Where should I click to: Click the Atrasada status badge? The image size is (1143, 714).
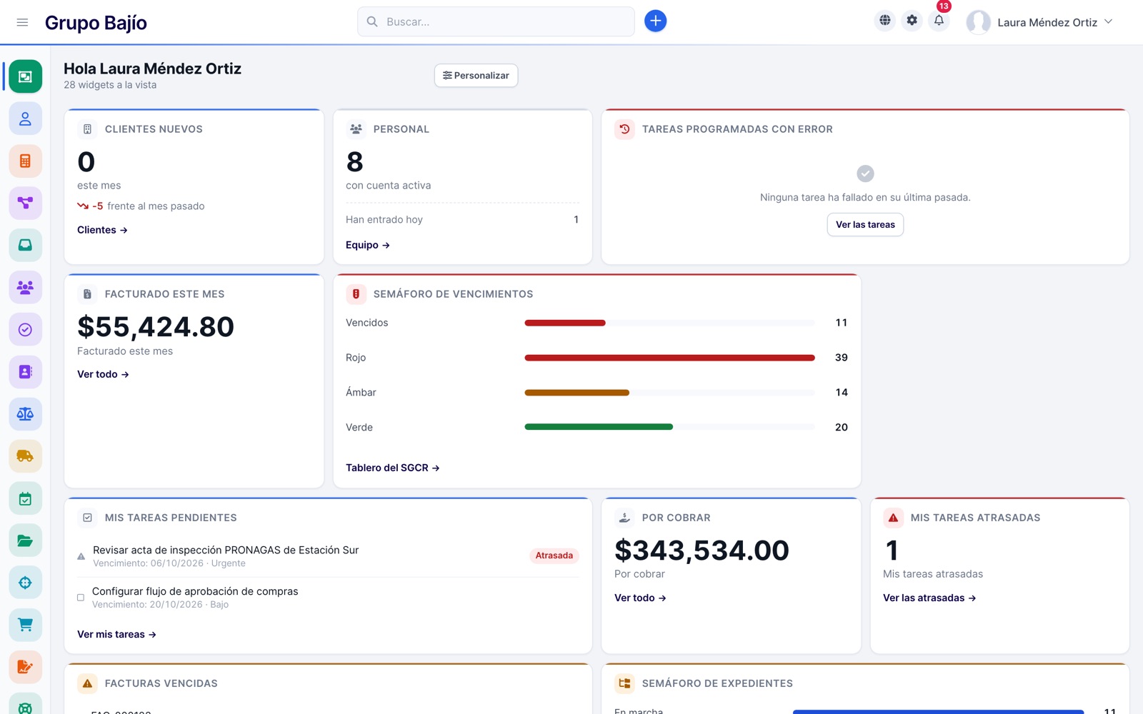(554, 555)
